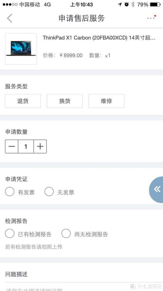
Task: Decrease quantity with the minus button
Action: [12, 146]
